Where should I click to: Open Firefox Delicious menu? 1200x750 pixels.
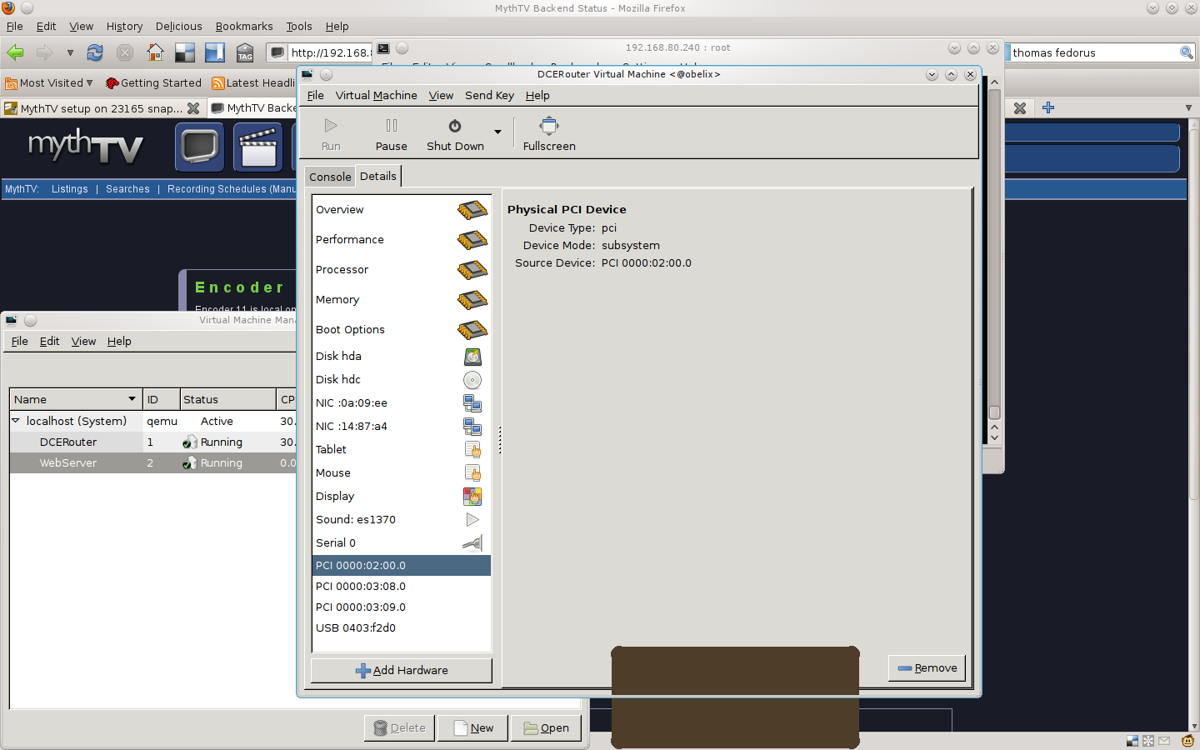179,27
